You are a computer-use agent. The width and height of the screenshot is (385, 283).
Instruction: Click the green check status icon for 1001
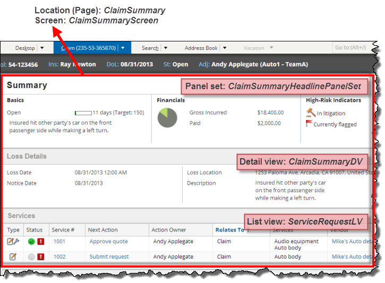pos(31,242)
